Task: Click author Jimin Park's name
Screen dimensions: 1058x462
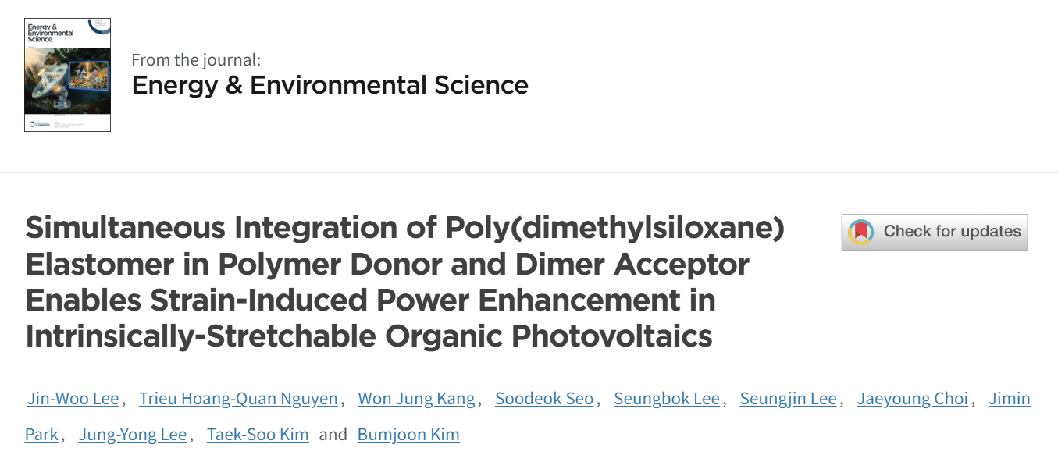Action: tap(1010, 399)
